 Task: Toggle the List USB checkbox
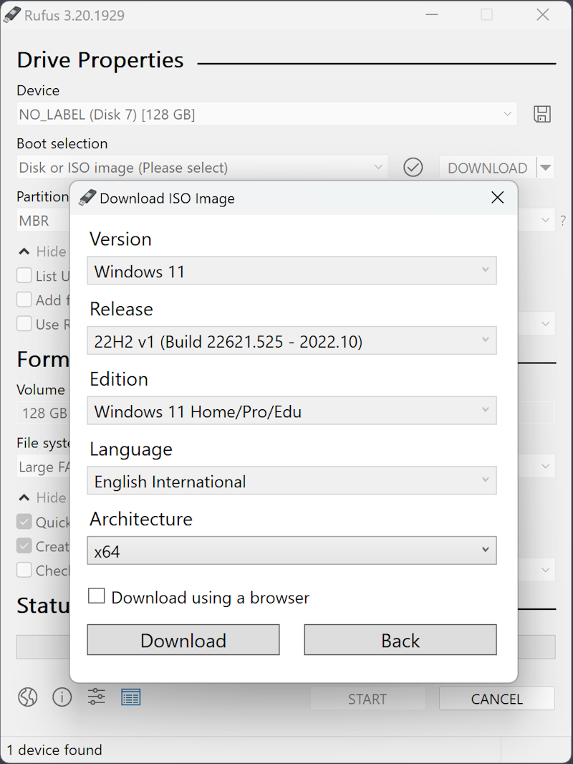pos(24,276)
